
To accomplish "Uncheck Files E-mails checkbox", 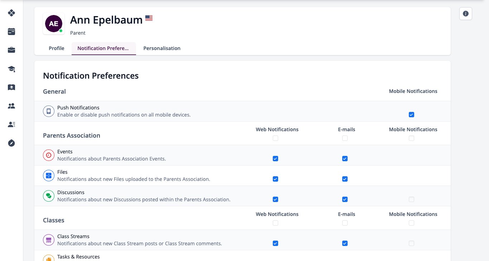I will click(345, 179).
